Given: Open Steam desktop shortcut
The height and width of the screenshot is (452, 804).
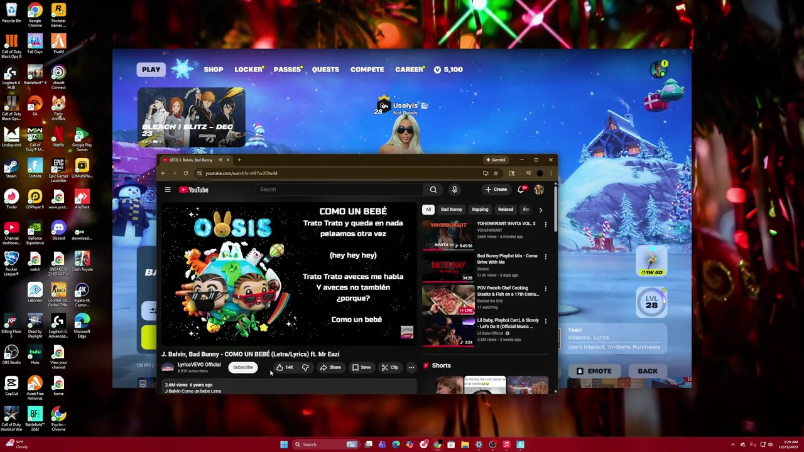Looking at the screenshot, I should point(11,168).
